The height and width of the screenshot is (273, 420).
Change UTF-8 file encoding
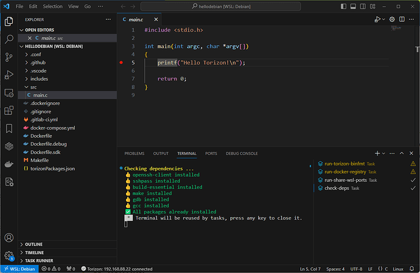356,269
